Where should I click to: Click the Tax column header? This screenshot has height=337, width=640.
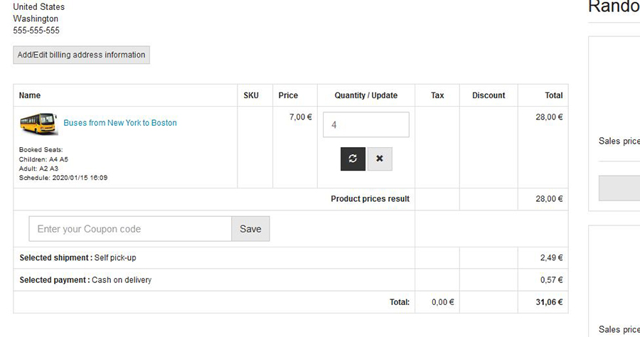click(437, 95)
